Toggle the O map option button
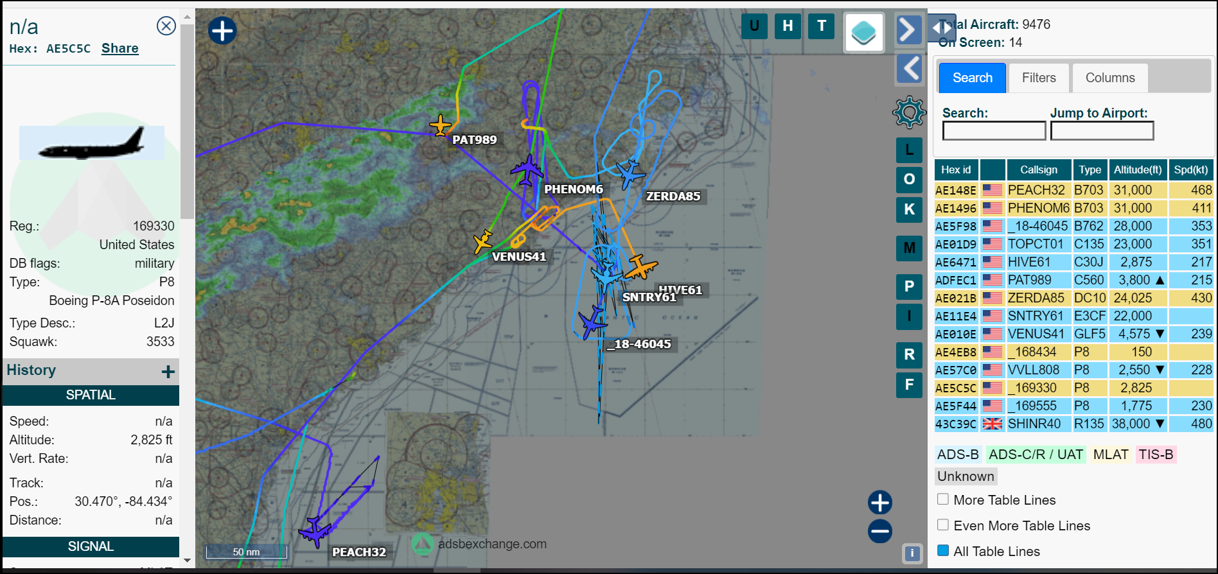1218x574 pixels. click(909, 179)
